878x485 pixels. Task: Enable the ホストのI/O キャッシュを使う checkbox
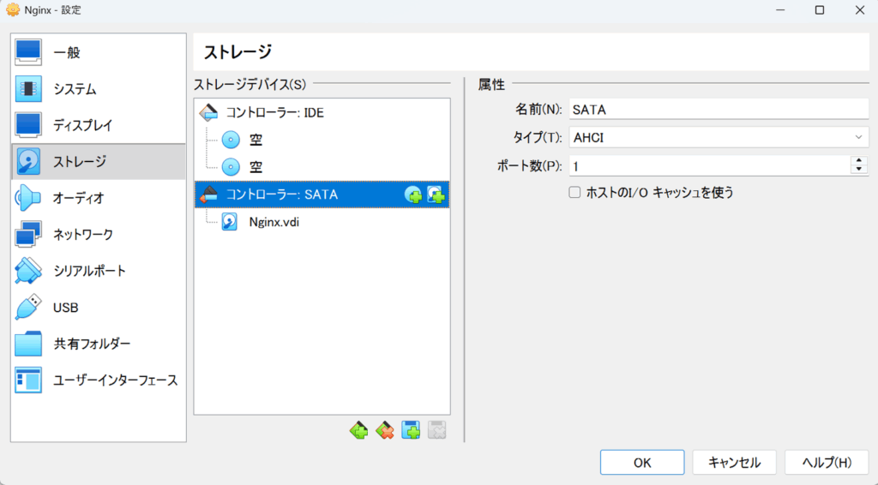click(x=575, y=193)
